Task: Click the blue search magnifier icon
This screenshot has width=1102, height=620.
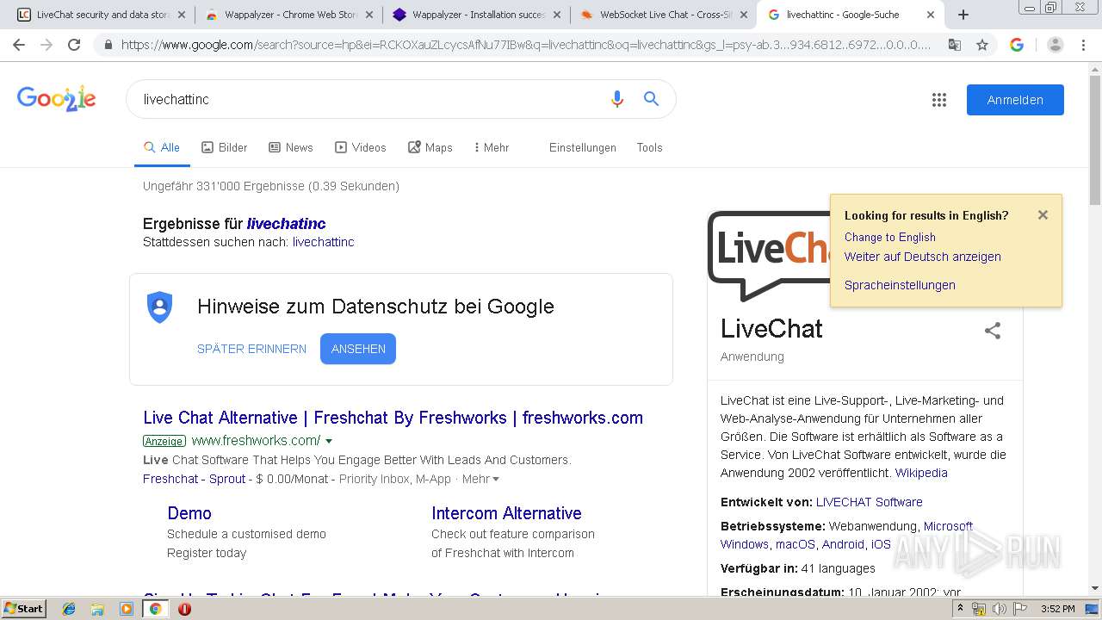Action: pos(652,99)
